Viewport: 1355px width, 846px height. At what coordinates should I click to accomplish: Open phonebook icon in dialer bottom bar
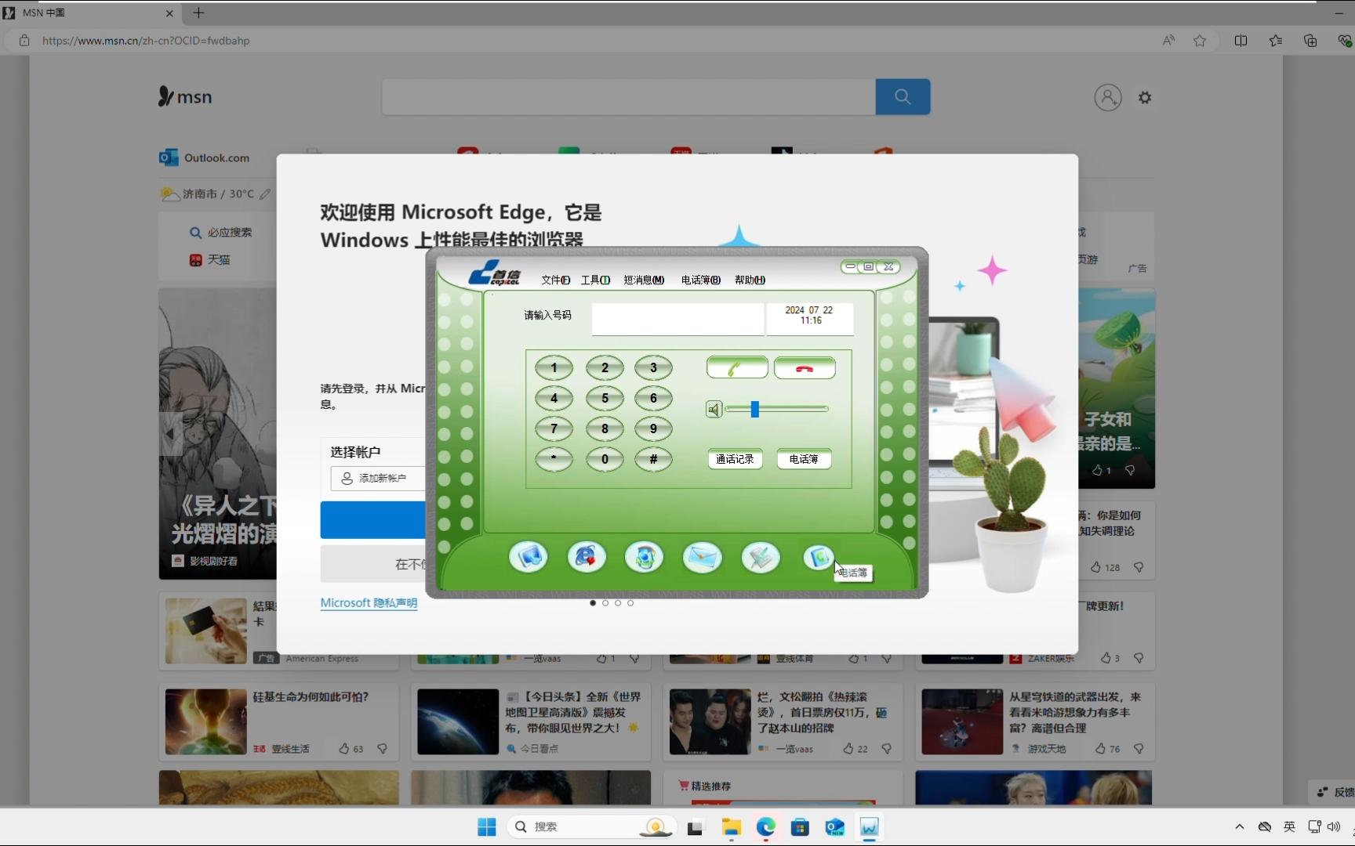coord(819,558)
